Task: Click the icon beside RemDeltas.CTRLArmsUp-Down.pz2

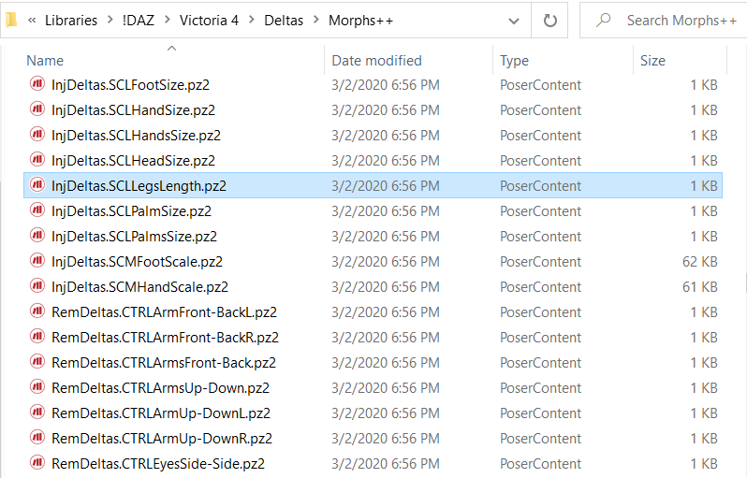Action: (37, 386)
